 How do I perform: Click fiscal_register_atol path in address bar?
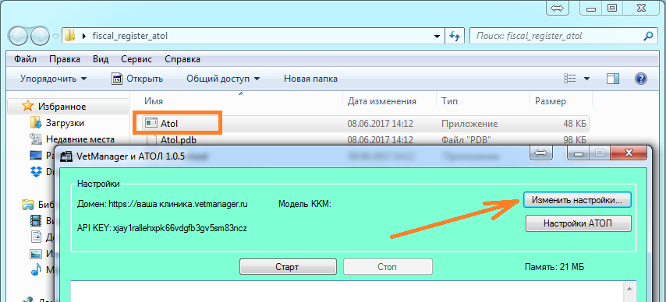(x=130, y=36)
